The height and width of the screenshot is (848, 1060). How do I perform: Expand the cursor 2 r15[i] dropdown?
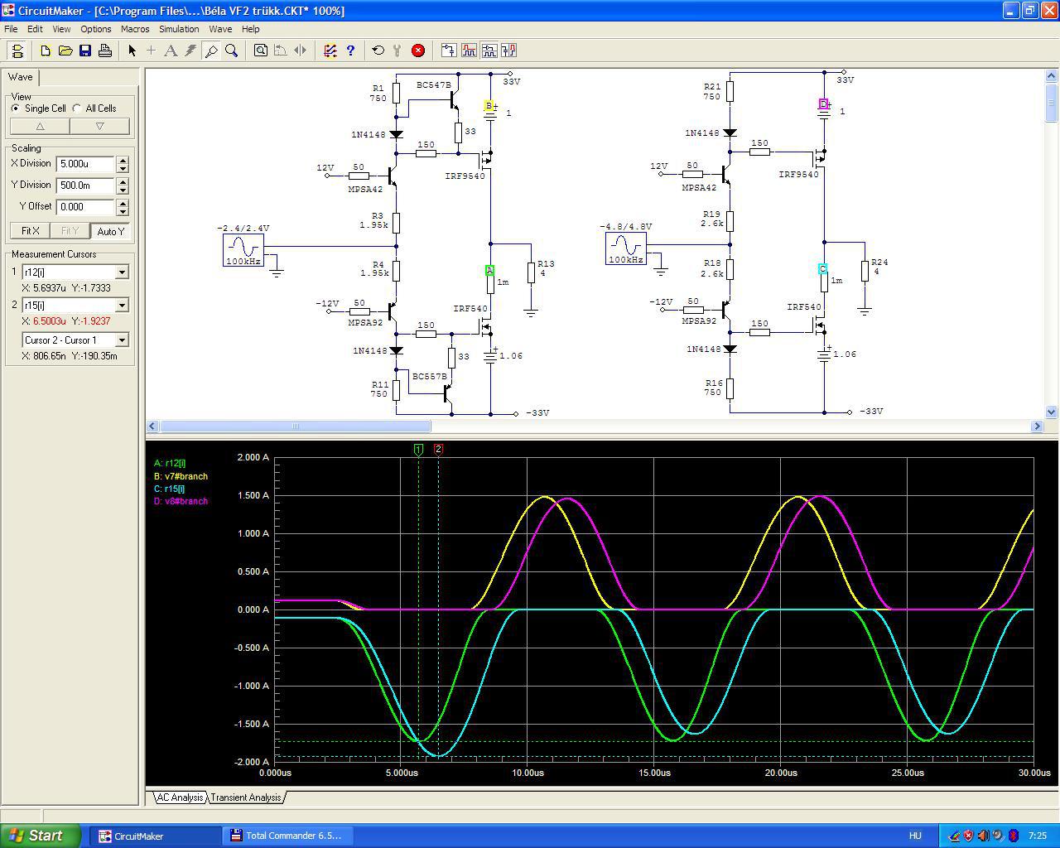[x=122, y=306]
